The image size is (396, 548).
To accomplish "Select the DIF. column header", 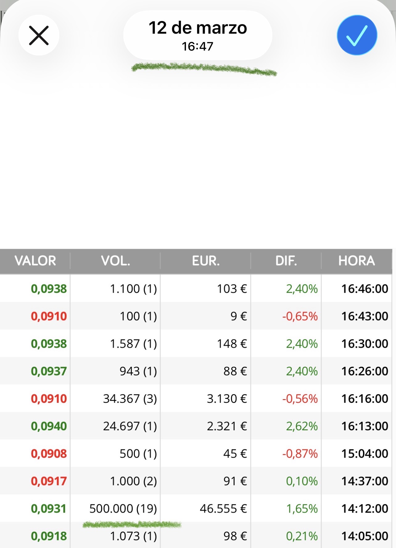I will click(286, 261).
